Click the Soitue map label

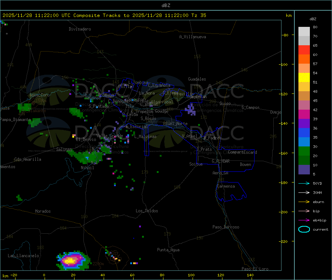point(196,164)
